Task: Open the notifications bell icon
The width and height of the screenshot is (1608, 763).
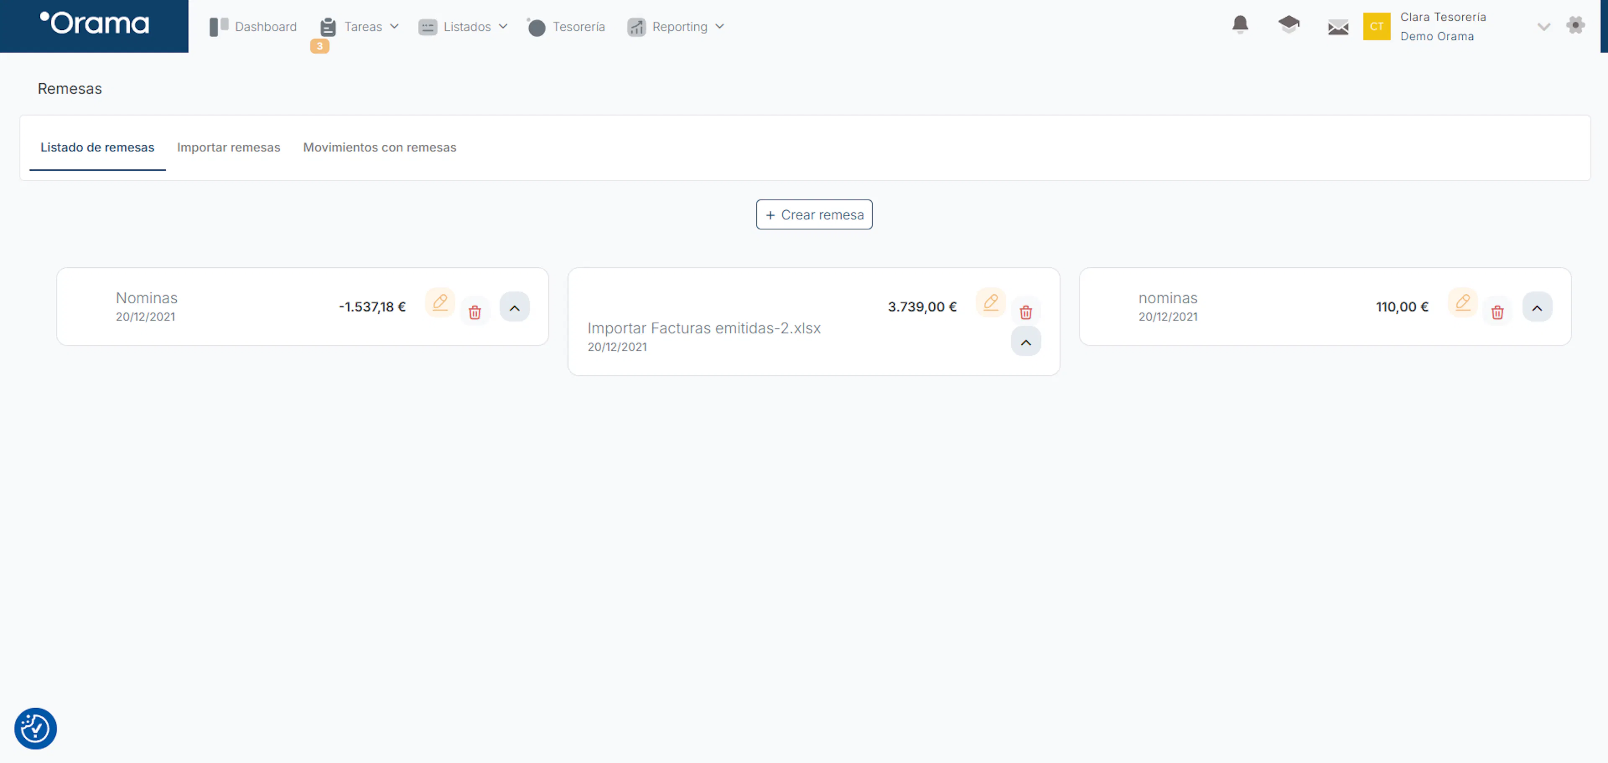Action: click(x=1239, y=25)
